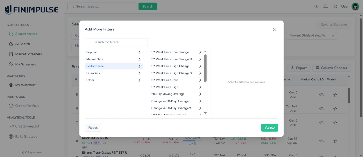
Task: Click the Search for filters field
Action: 116,42
